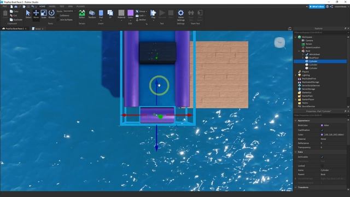Choose the Select tool in the ribbon
Image resolution: width=350 pixels, height=197 pixels.
[x=28, y=14]
